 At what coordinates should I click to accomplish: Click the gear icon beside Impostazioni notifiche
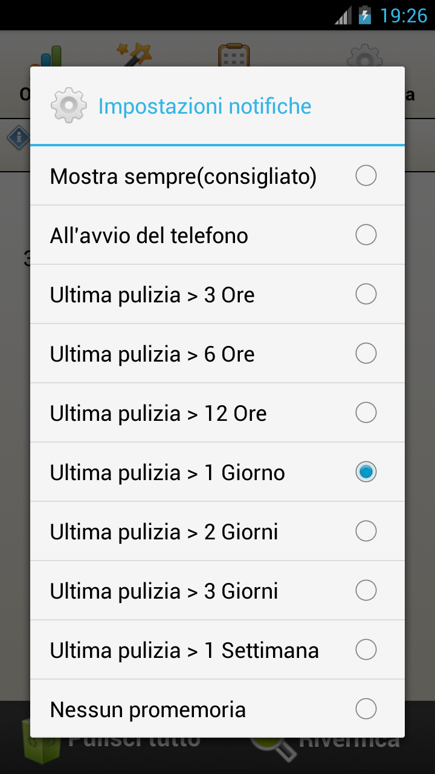click(x=68, y=106)
